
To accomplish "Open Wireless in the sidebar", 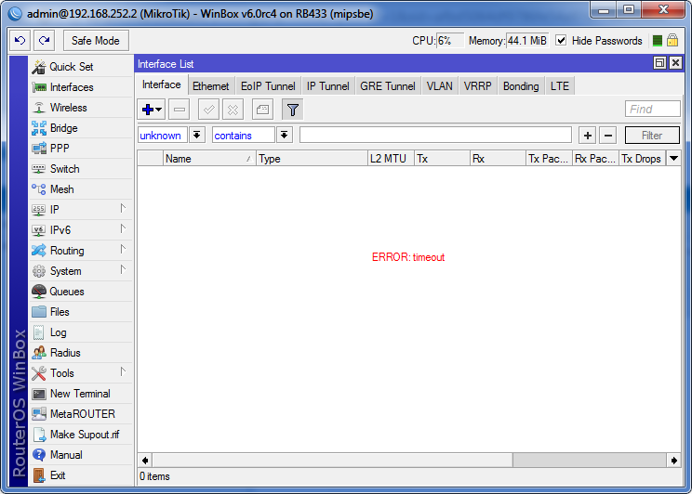I will pyautogui.click(x=81, y=108).
